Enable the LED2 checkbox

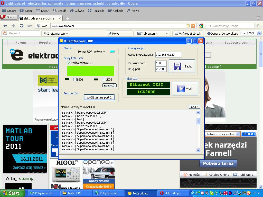[x=104, y=80]
